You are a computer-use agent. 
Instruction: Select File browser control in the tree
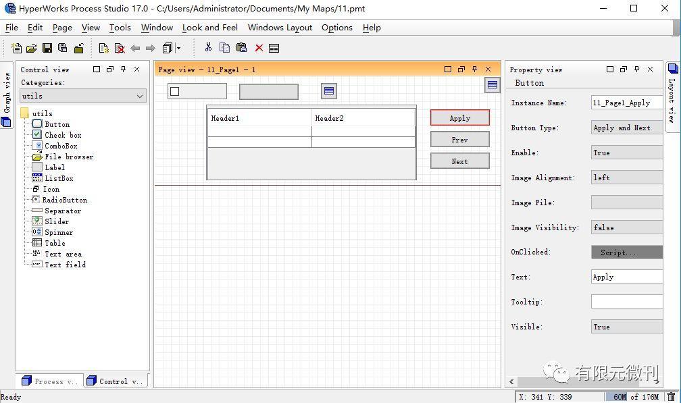pos(69,157)
